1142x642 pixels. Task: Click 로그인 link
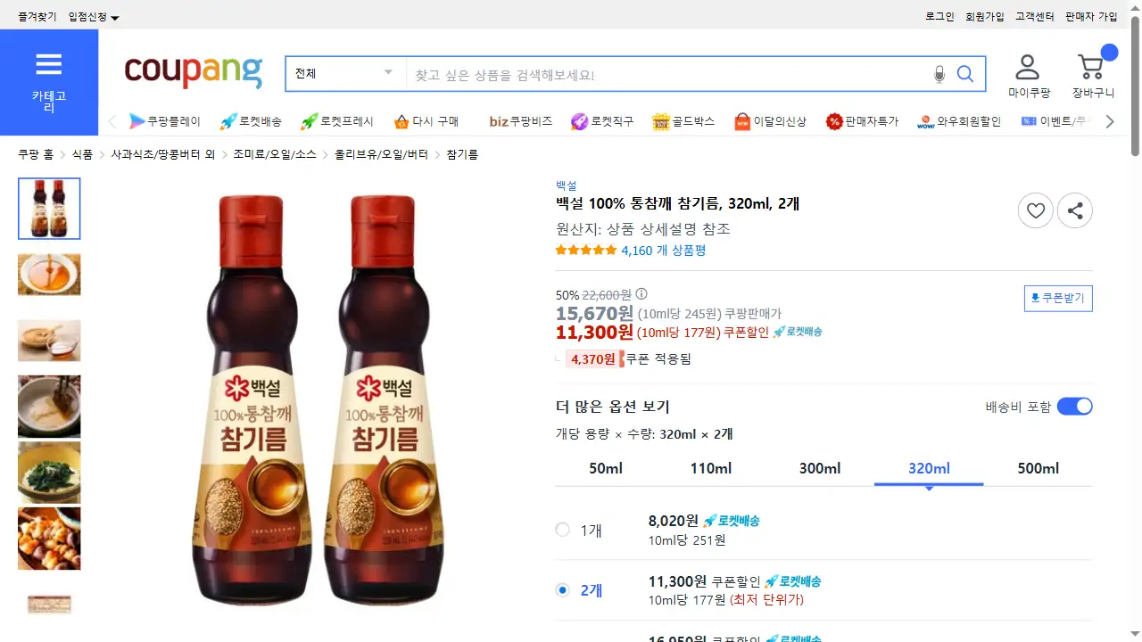(939, 17)
